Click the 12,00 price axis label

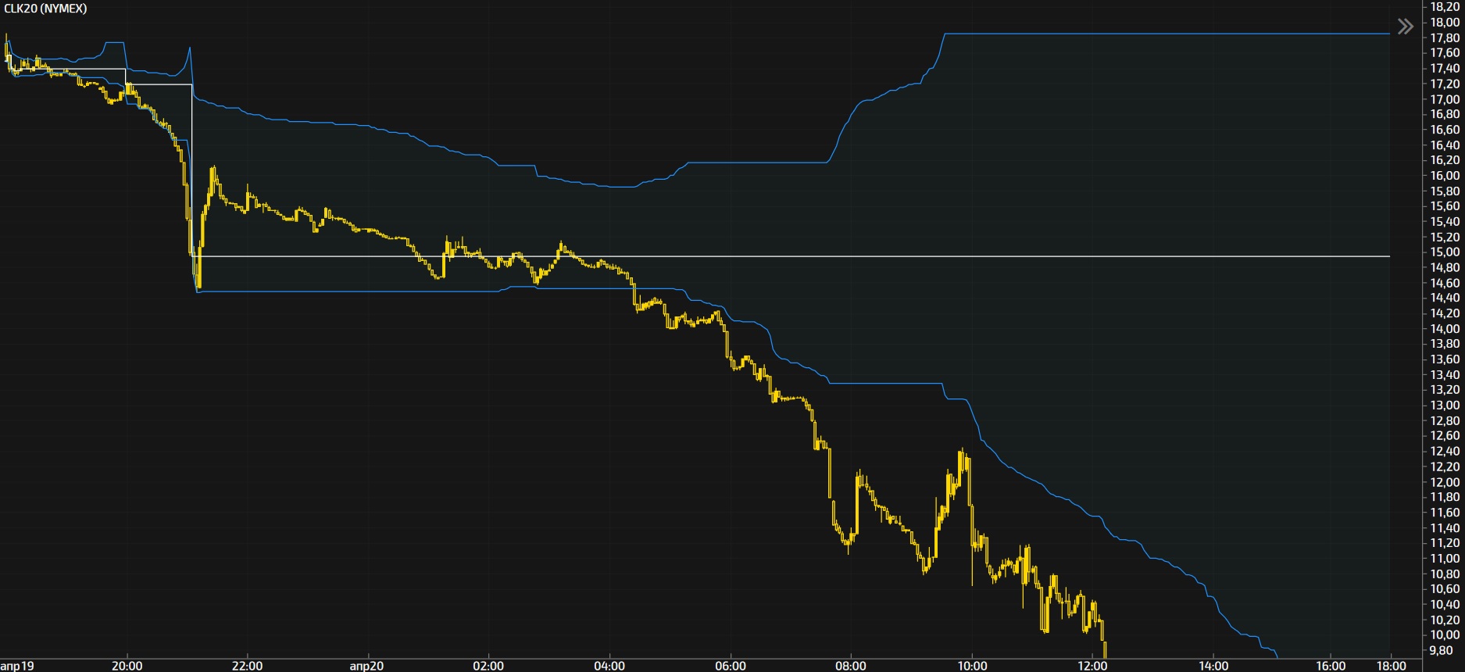pyautogui.click(x=1445, y=482)
